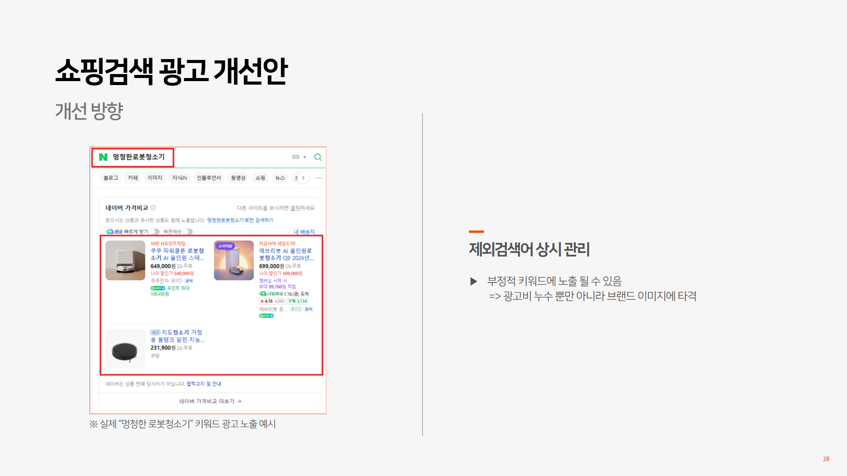Expand 네이버 가격비교 더보기 arrow

[x=239, y=402]
